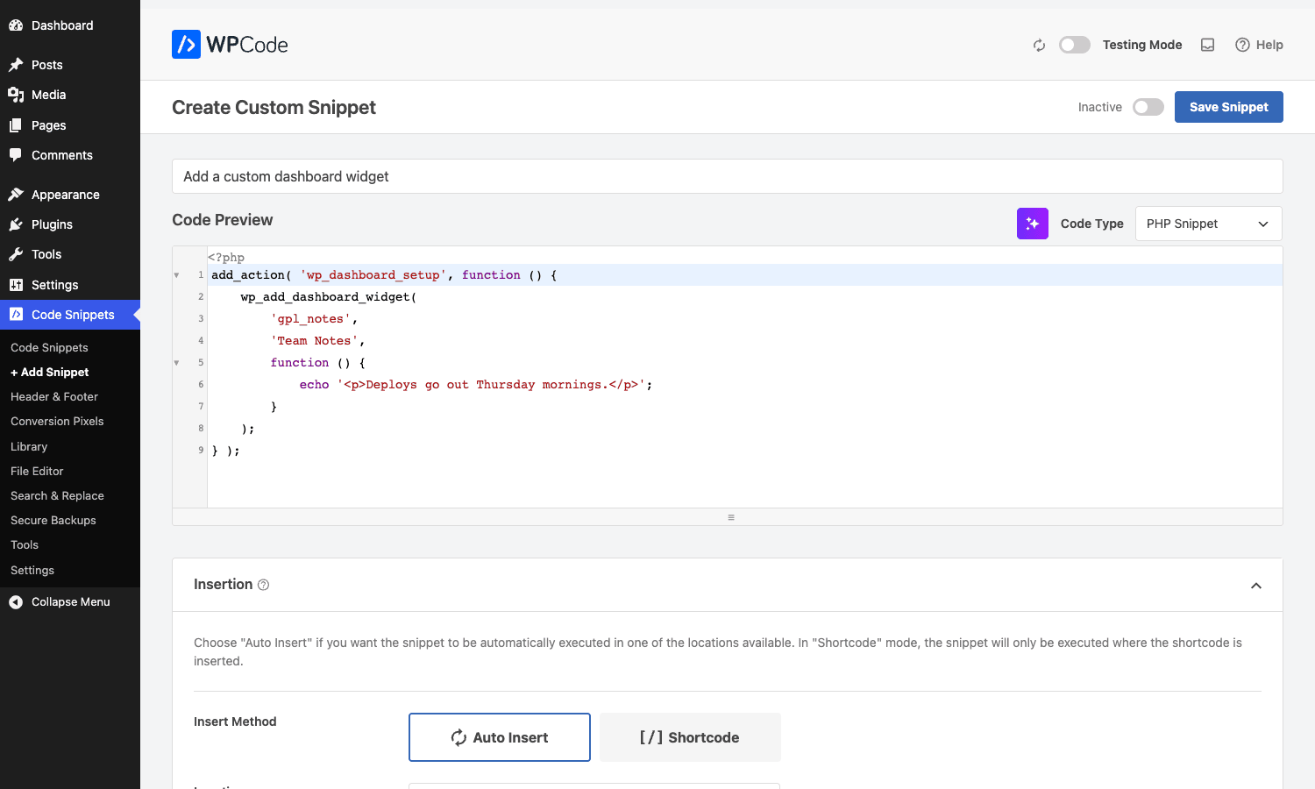Click the Pages icon in sidebar
This screenshot has height=789, width=1315.
[16, 125]
